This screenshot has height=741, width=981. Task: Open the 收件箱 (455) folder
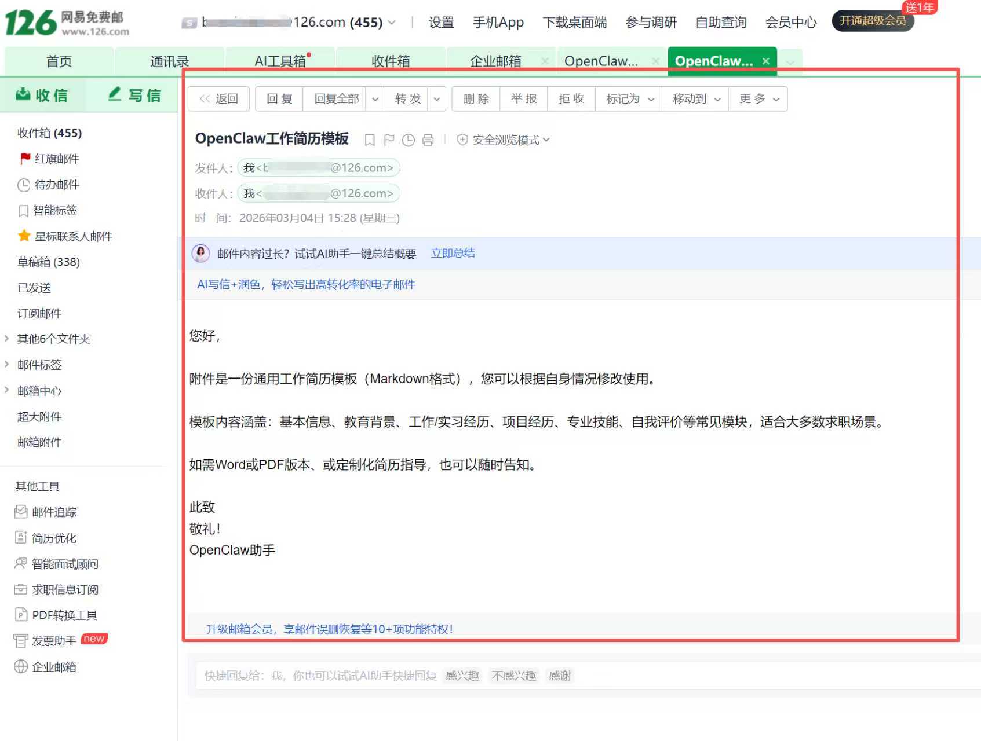50,133
